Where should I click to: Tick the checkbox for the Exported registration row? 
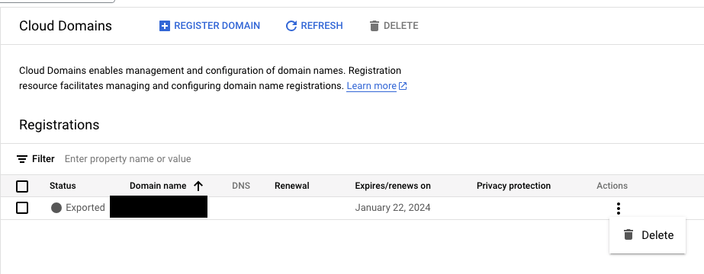[22, 208]
